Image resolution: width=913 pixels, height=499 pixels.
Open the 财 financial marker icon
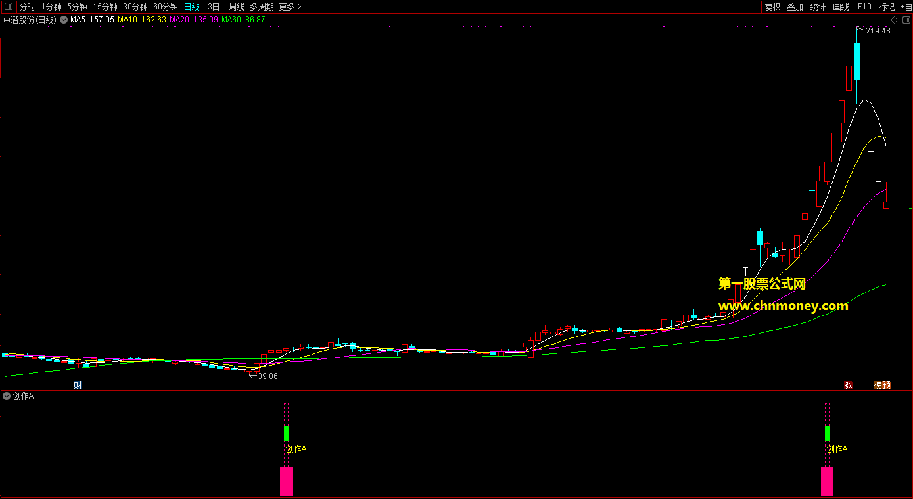[78, 385]
